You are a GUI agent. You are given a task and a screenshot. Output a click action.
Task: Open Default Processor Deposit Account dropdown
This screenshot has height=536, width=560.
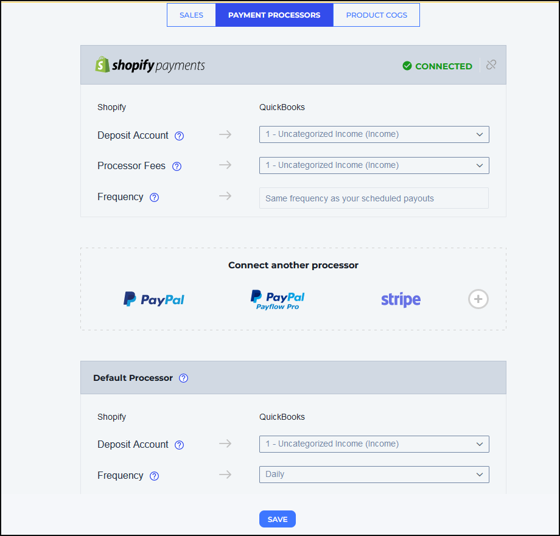(374, 444)
